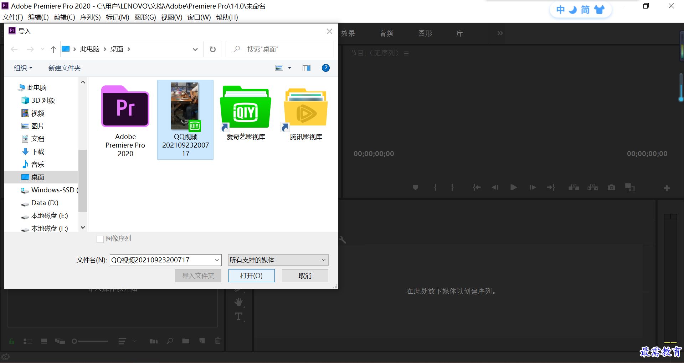684x363 pixels.
Task: Expand the 桌面 breadcrumb chevron
Action: pos(129,49)
